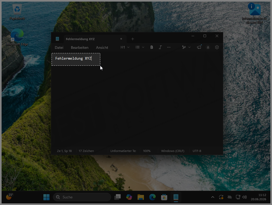
Task: Open the megaphone announcements icon
Action: (199, 47)
